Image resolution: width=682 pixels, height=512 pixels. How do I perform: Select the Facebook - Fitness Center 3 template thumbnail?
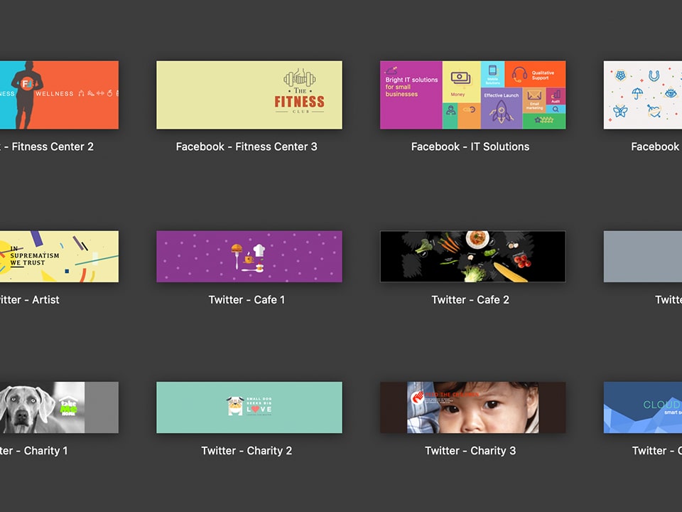pos(249,95)
